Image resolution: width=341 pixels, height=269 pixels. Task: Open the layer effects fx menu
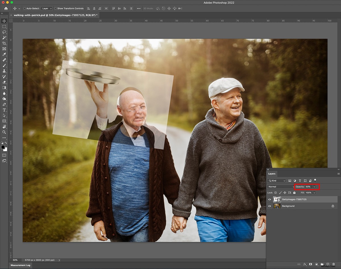[305, 264]
